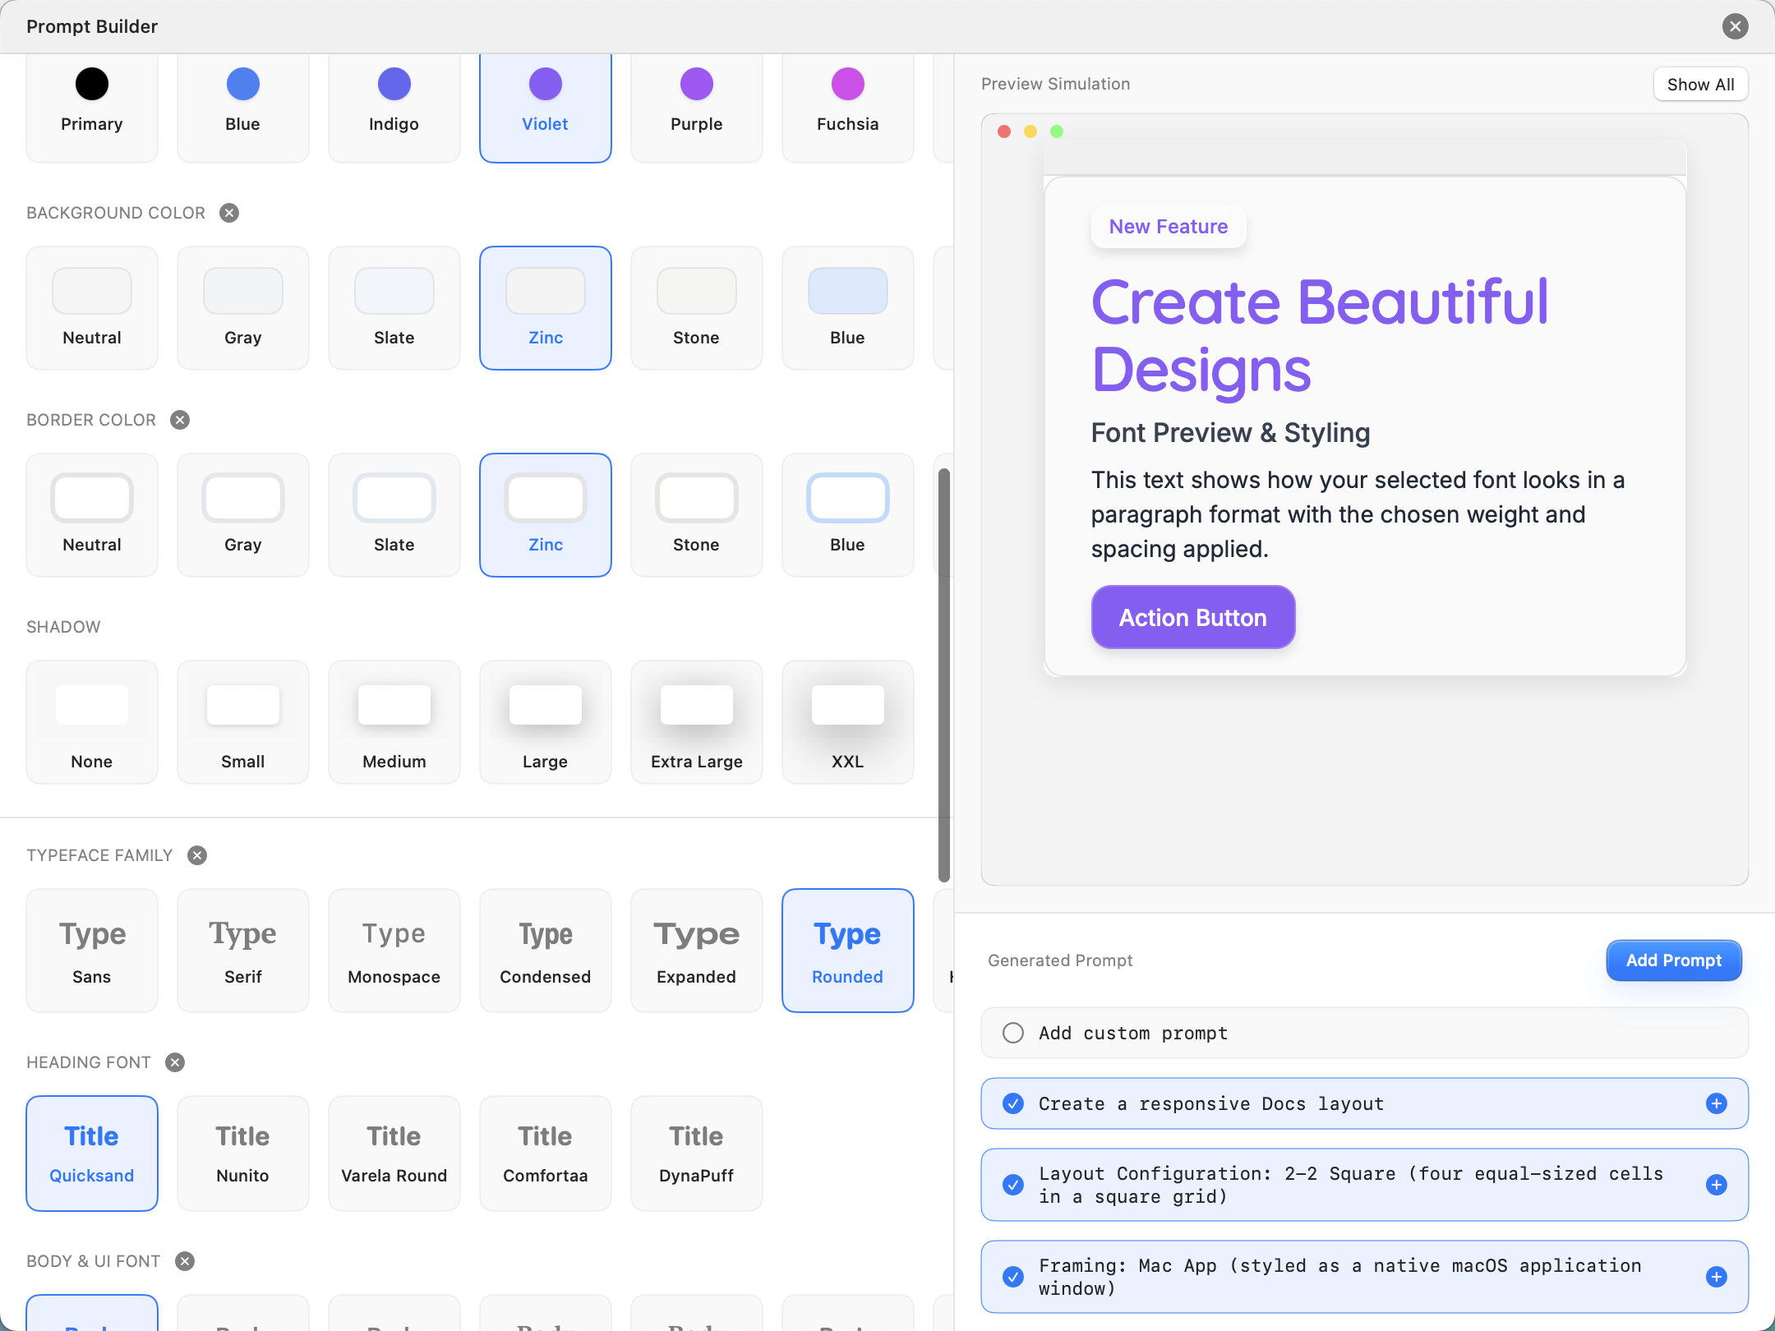
Task: Set heading font to Varela Round
Action: click(394, 1154)
